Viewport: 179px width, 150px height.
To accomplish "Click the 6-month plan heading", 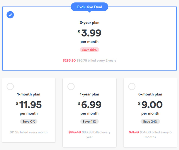I will click(x=150, y=94).
